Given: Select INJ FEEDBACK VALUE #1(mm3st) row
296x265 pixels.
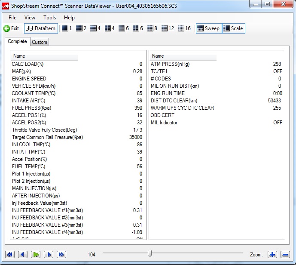Looking at the screenshot, I should [x=78, y=210].
